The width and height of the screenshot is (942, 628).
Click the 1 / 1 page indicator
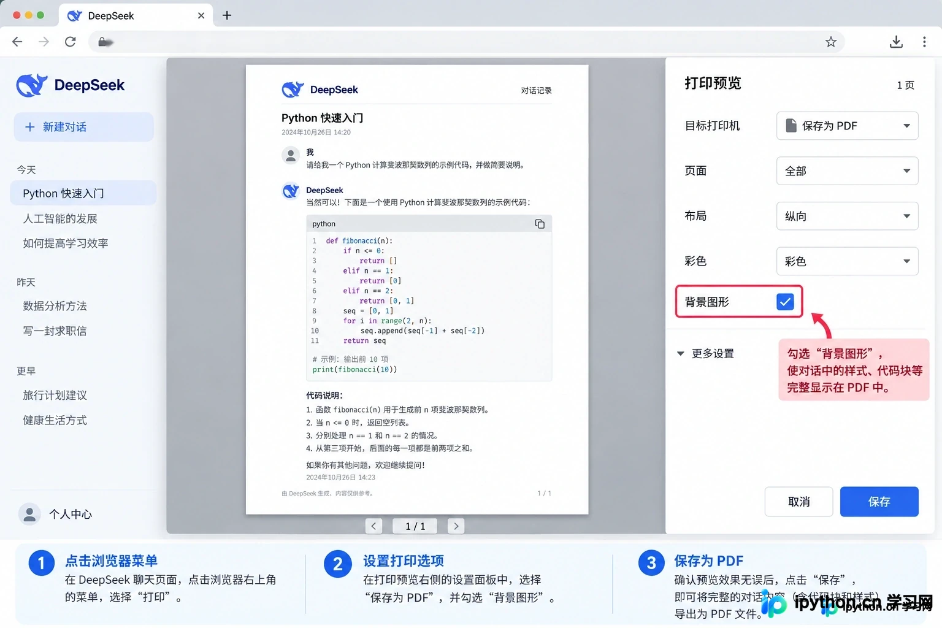pyautogui.click(x=415, y=526)
